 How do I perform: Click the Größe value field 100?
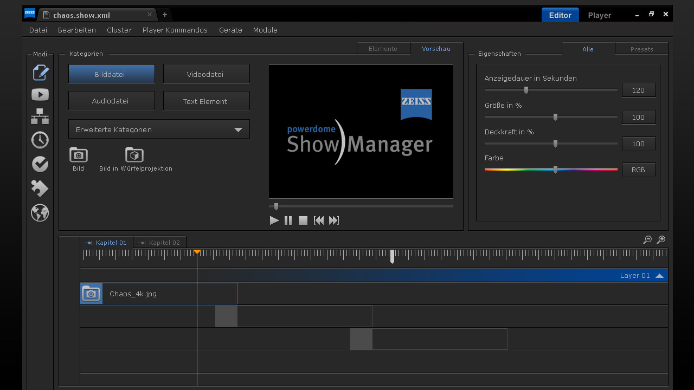639,117
